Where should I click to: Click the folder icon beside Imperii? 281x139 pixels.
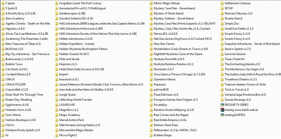click(x=56, y=74)
